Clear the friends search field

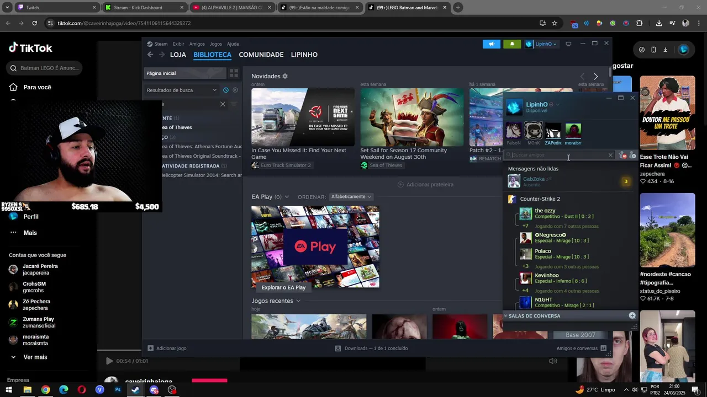610,155
